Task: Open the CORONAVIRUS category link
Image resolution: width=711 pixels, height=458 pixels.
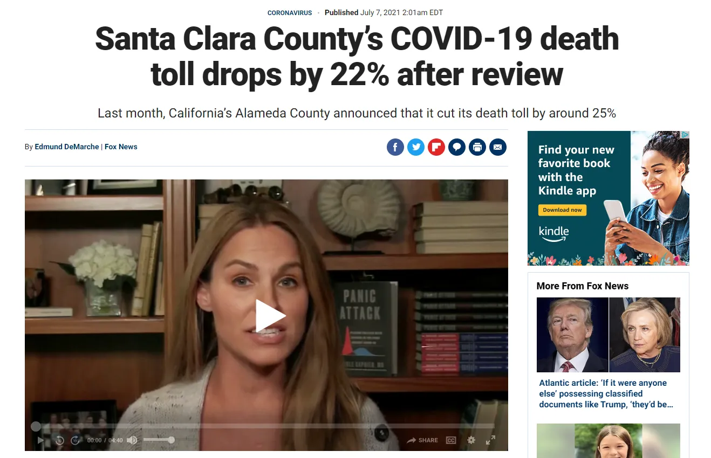Action: tap(290, 13)
